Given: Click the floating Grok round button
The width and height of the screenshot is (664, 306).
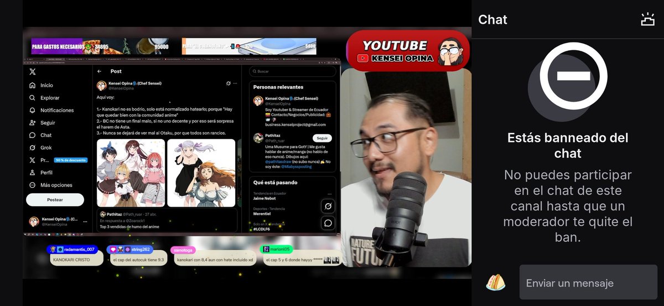Looking at the screenshot, I should pyautogui.click(x=328, y=206).
